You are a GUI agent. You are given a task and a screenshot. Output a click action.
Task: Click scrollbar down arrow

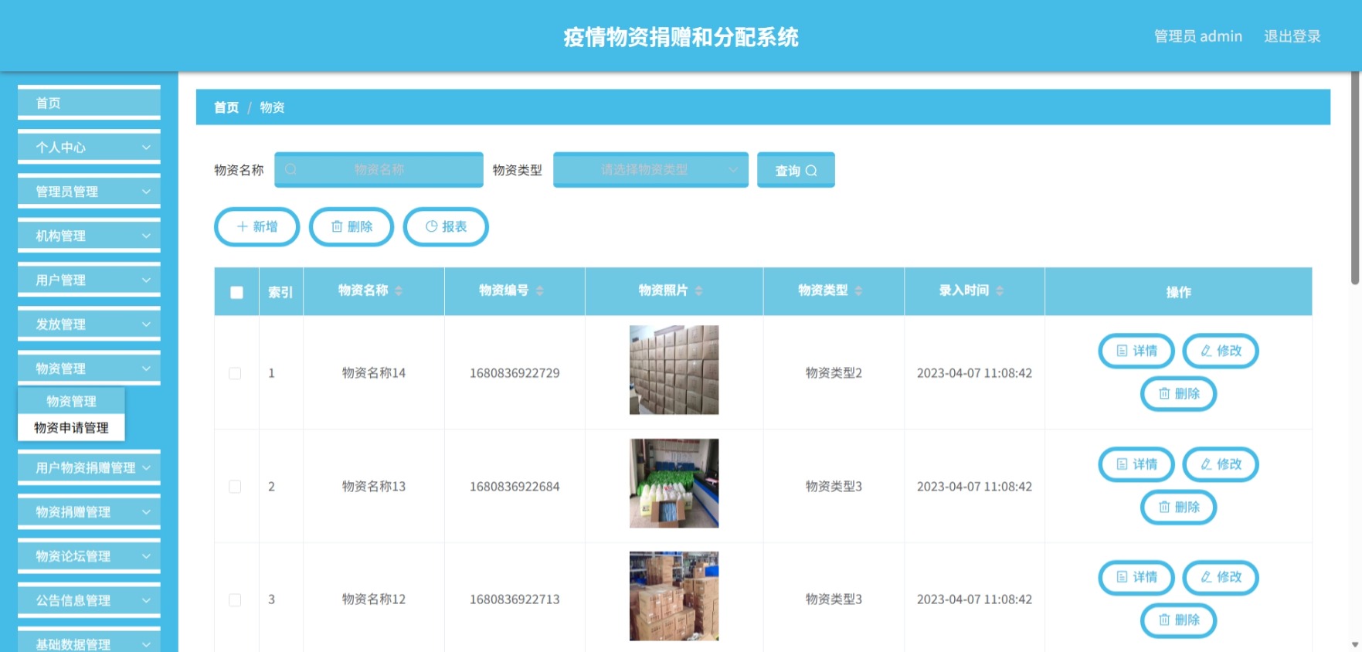coord(1355,644)
